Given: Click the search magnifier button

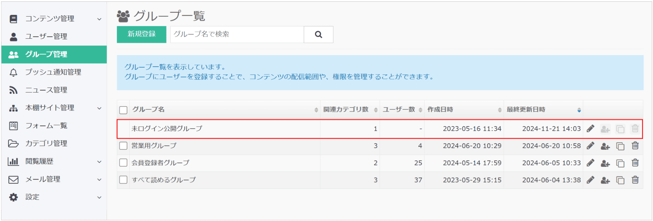Looking at the screenshot, I should (318, 35).
